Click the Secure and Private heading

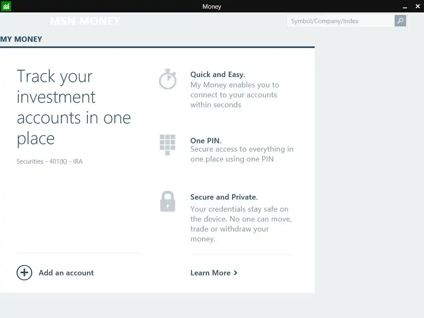(224, 197)
